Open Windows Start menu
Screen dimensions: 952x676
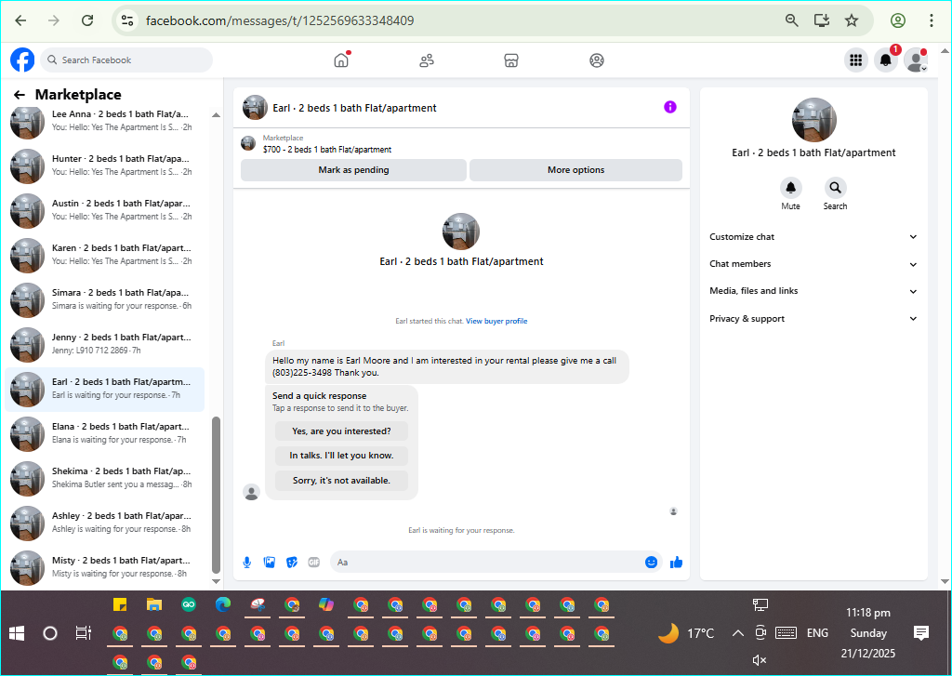(17, 633)
